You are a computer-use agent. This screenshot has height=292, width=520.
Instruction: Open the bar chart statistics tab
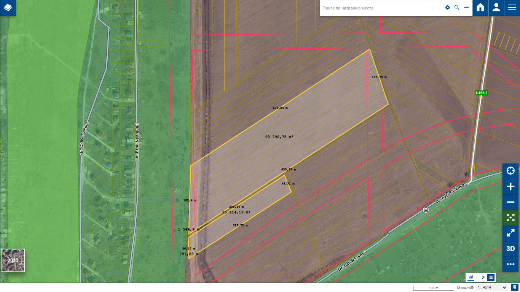pyautogui.click(x=471, y=277)
